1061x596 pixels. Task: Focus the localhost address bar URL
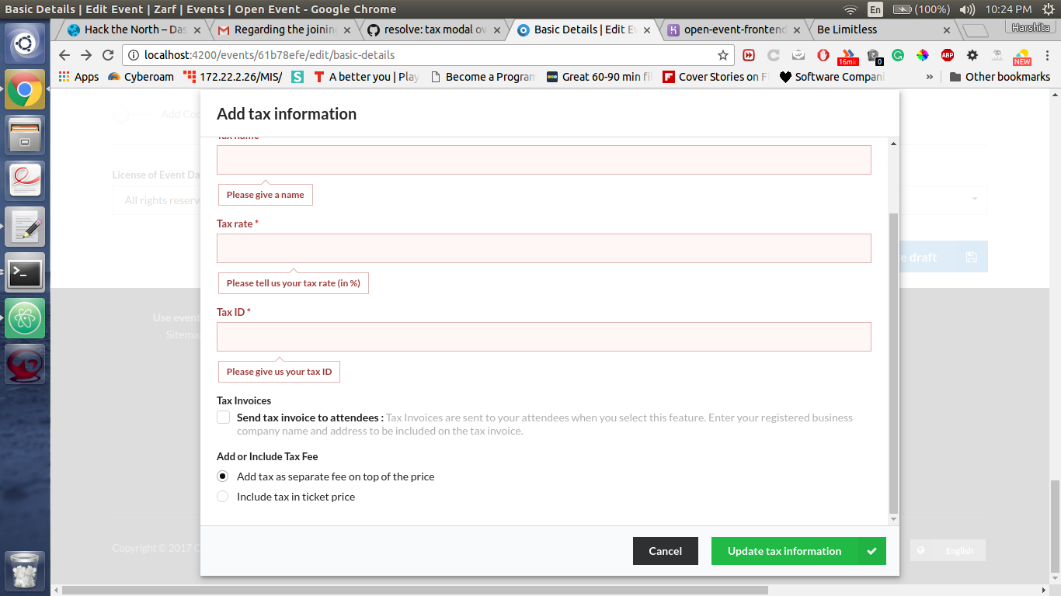270,55
